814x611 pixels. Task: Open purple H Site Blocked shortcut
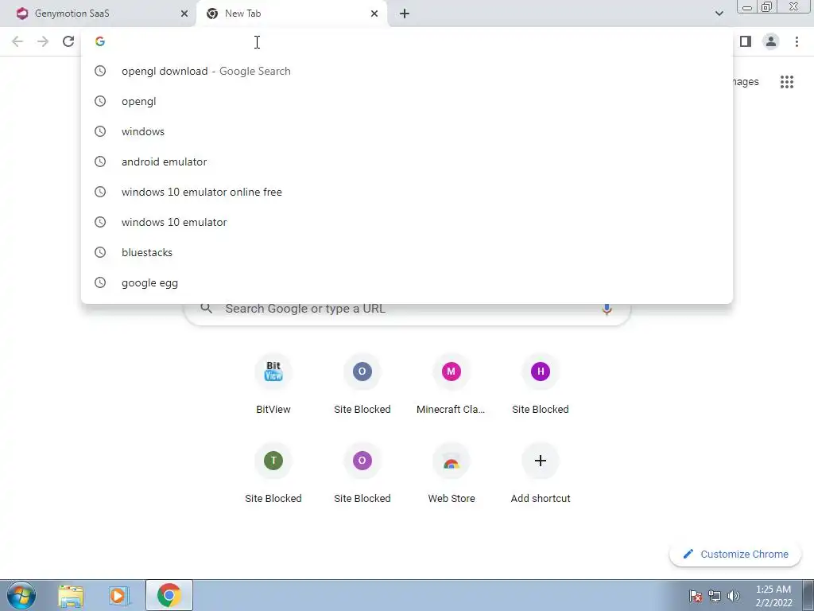pos(541,384)
